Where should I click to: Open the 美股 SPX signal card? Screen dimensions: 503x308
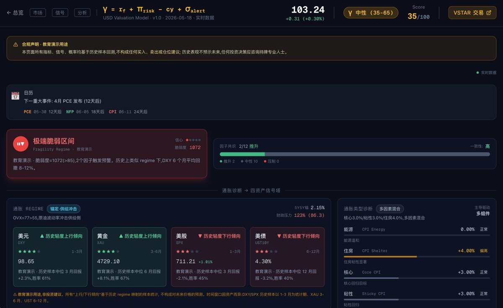point(208,257)
